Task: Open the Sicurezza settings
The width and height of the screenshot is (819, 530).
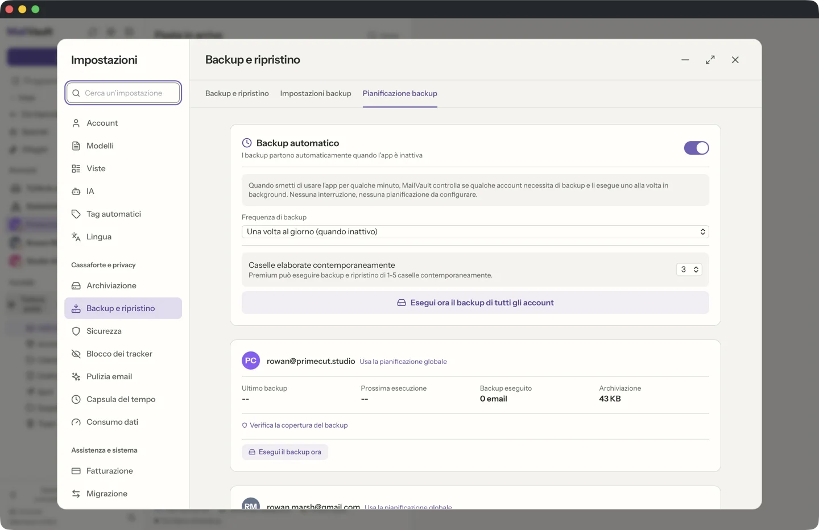Action: click(x=123, y=331)
